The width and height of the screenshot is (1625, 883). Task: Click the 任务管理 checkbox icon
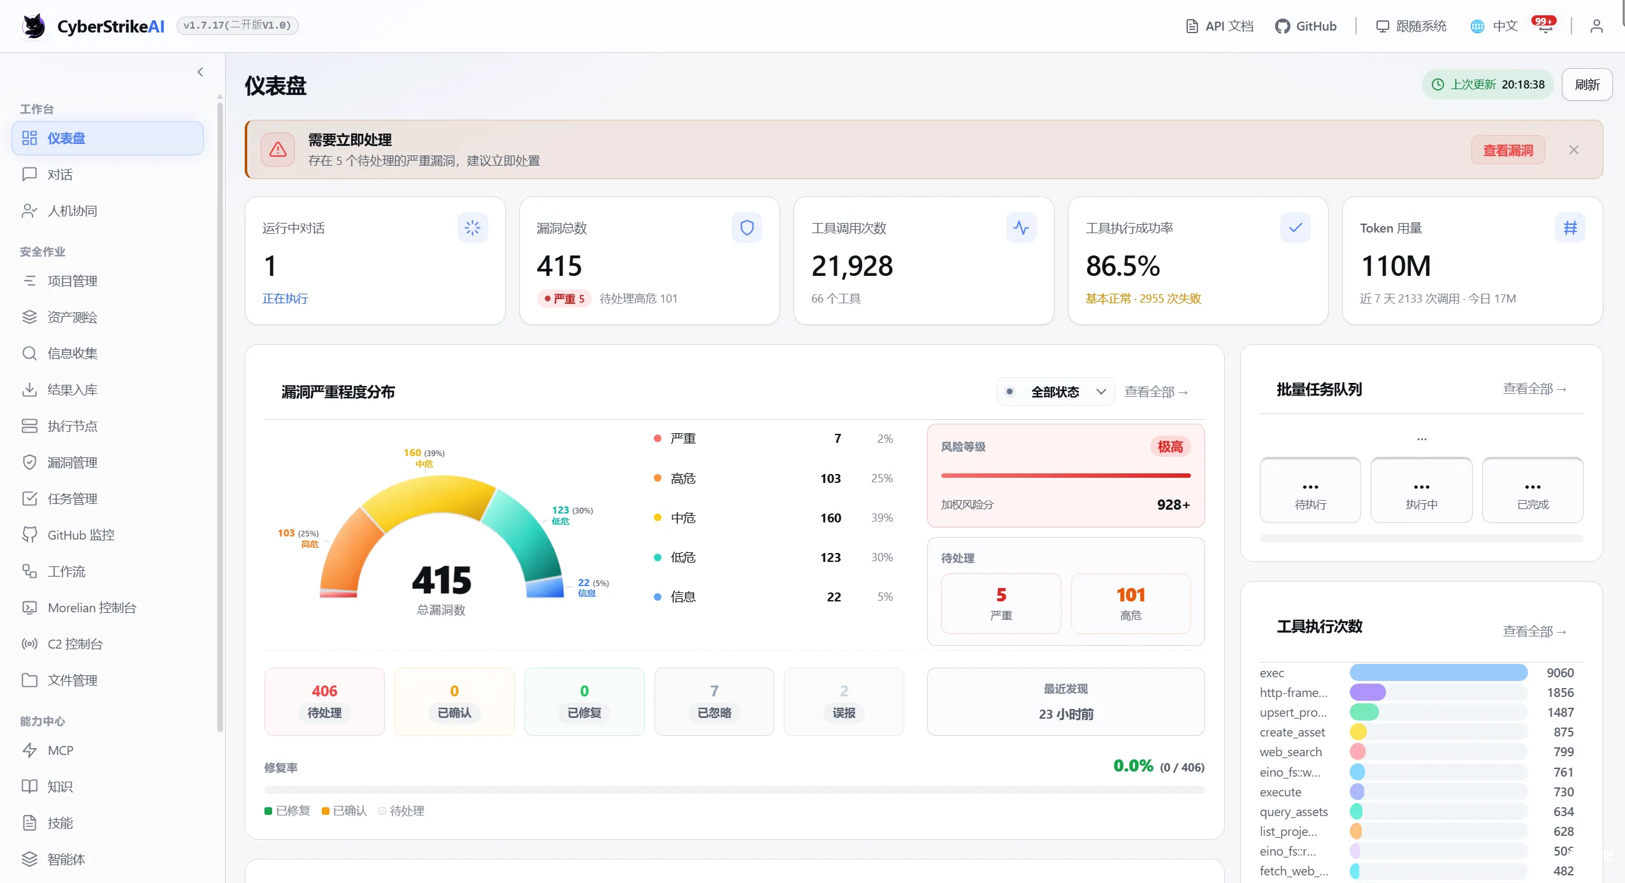pyautogui.click(x=29, y=499)
